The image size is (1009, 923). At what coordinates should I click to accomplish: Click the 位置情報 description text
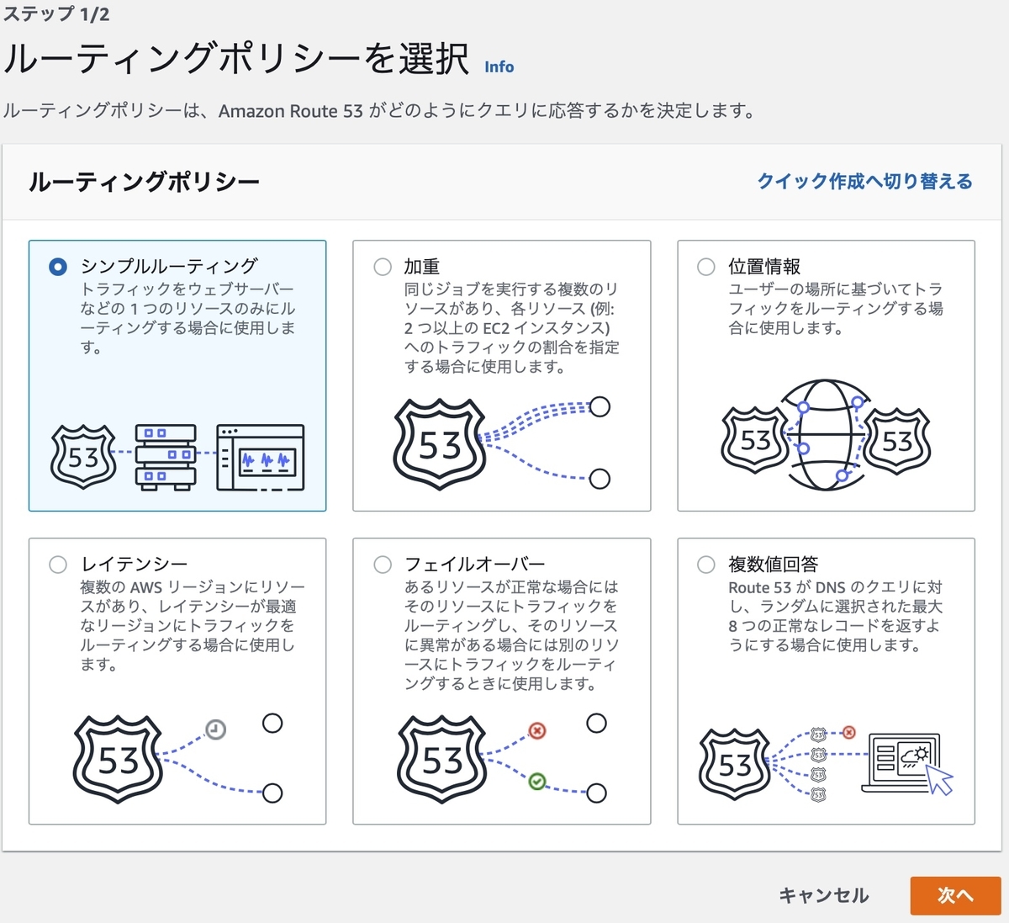[x=836, y=309]
